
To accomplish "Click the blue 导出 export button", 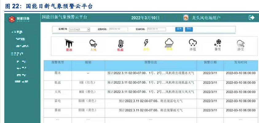I will point(189,29).
